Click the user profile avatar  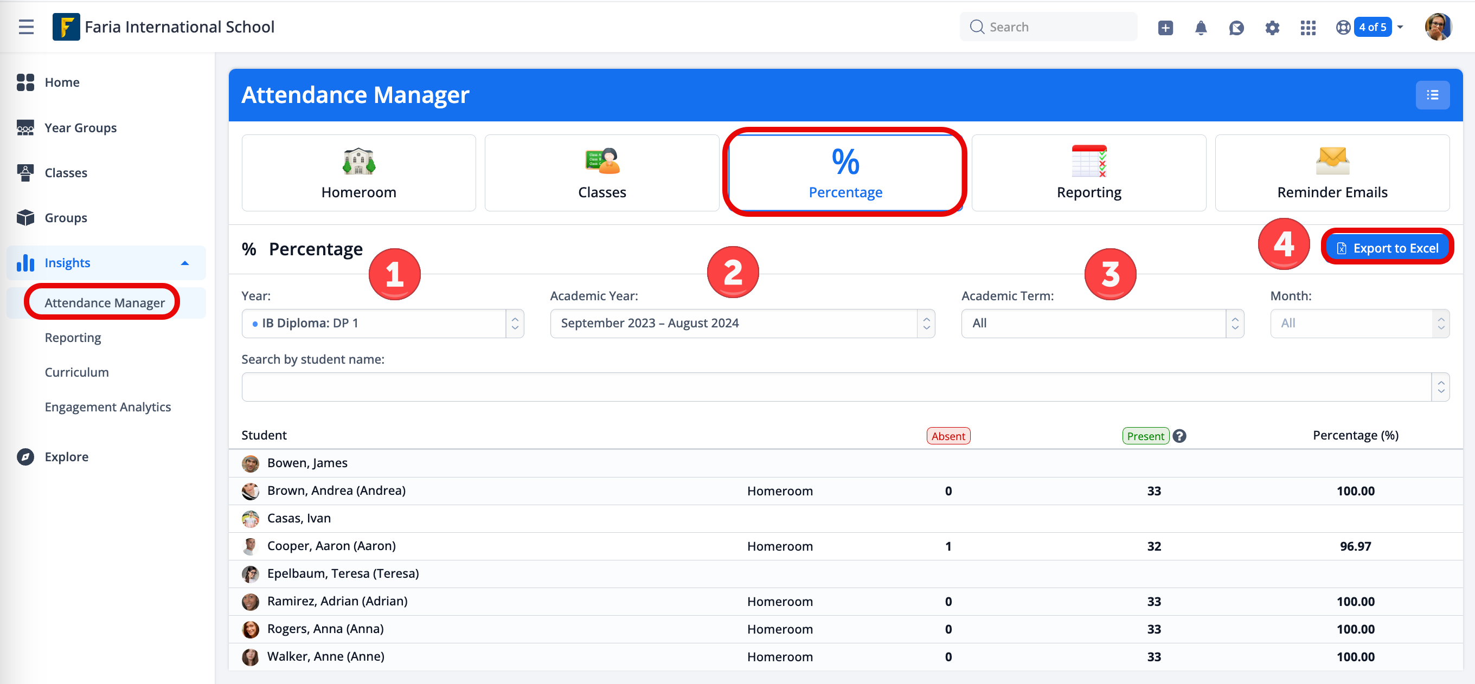(x=1438, y=28)
